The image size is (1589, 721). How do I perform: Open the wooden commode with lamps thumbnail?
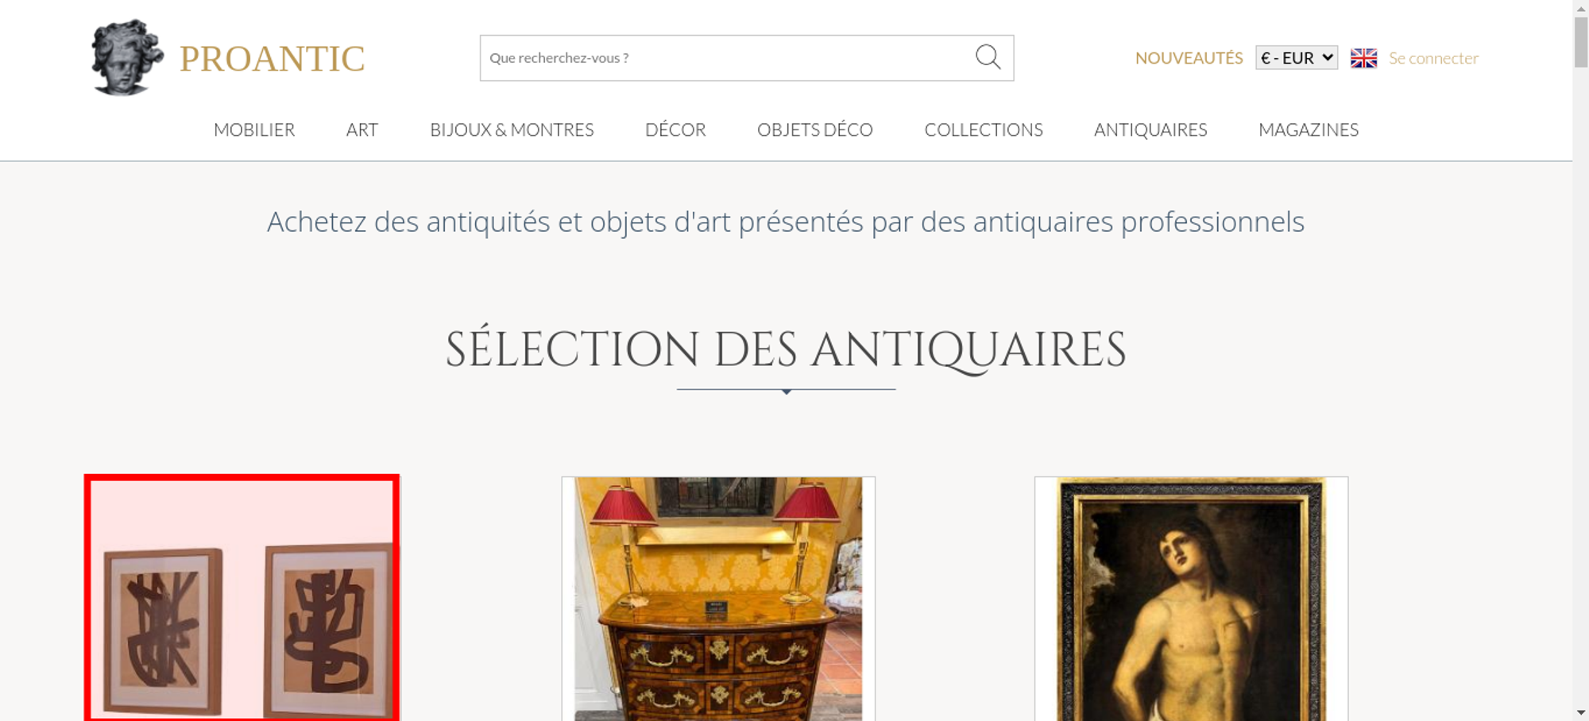pyautogui.click(x=718, y=599)
